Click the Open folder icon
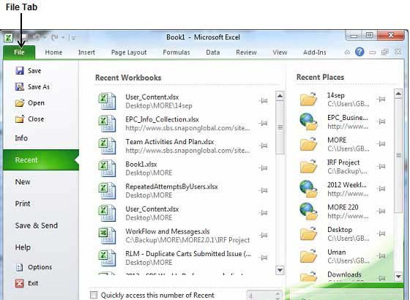The image size is (410, 300). 20,103
